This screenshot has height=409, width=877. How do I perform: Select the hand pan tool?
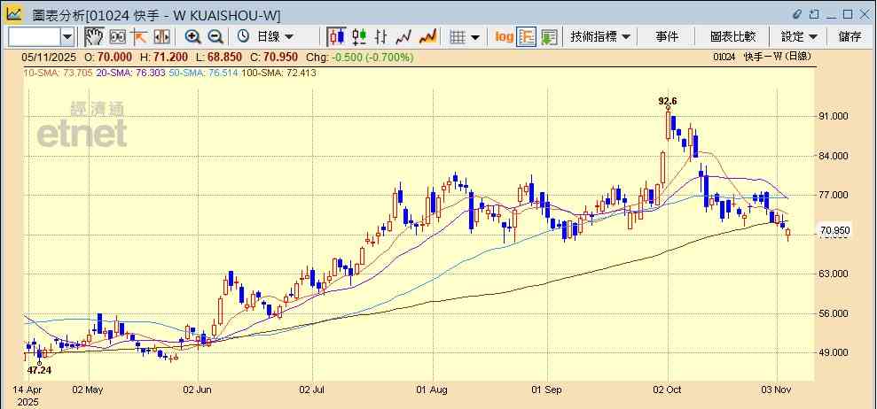click(x=93, y=36)
